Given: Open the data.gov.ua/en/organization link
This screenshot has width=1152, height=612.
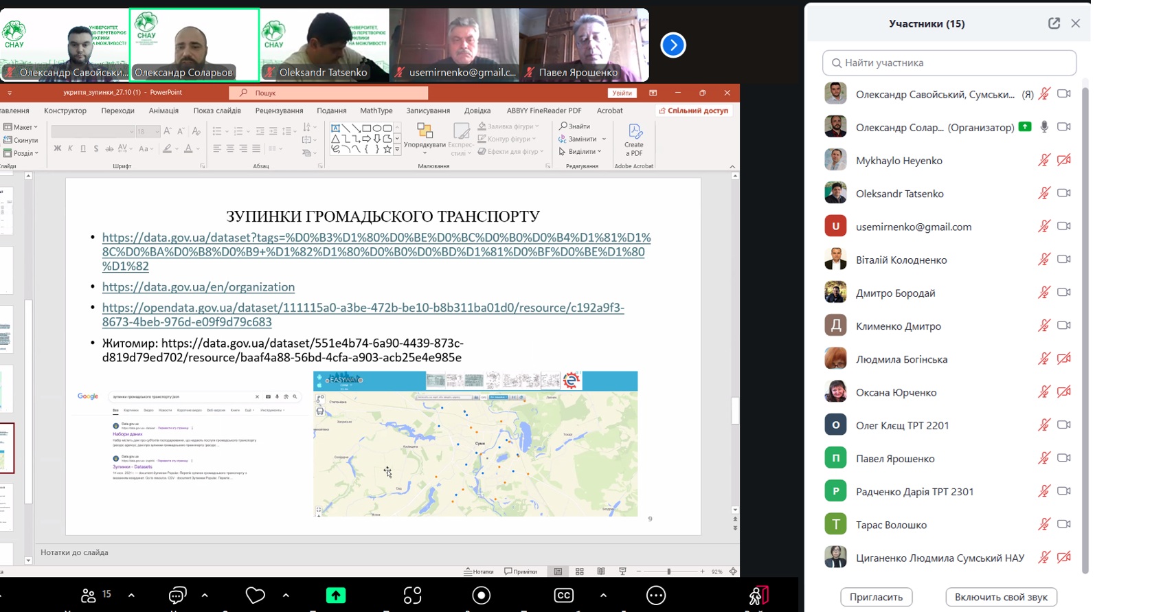Looking at the screenshot, I should [198, 287].
